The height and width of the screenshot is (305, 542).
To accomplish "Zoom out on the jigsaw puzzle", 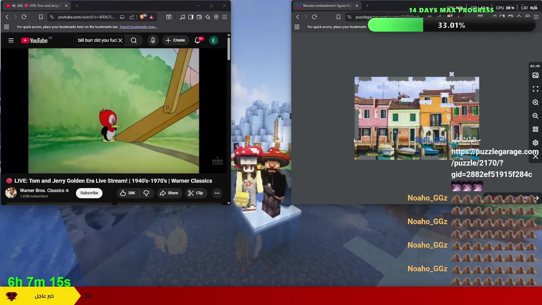I will tap(535, 116).
